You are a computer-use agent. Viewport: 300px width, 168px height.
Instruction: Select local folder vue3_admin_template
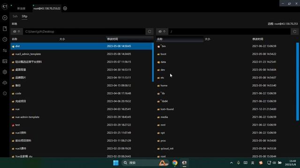[81, 54]
